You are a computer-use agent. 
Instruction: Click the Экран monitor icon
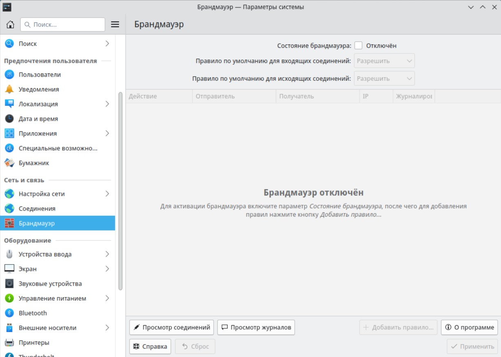pos(9,269)
